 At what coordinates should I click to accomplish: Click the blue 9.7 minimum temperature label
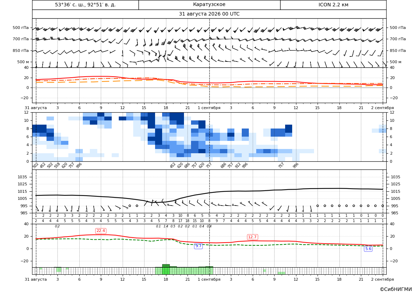(x=198, y=246)
